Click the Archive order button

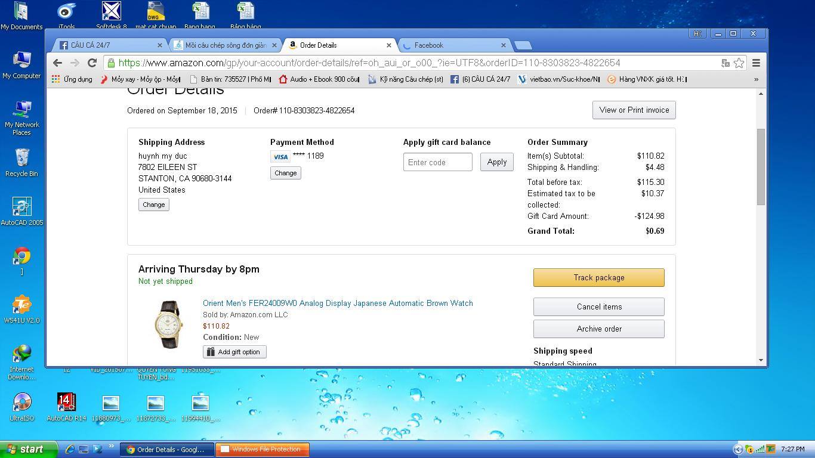tap(598, 329)
